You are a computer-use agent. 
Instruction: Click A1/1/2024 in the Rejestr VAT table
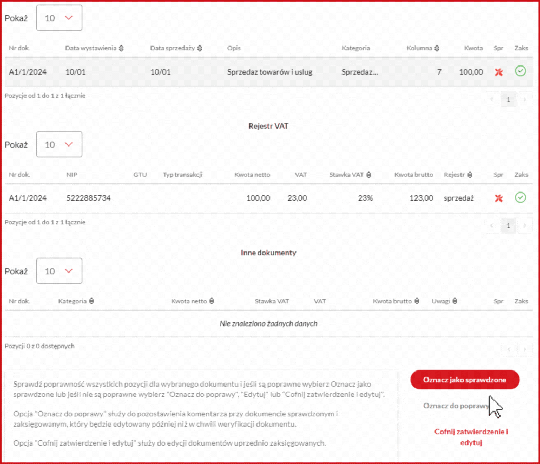coord(28,198)
